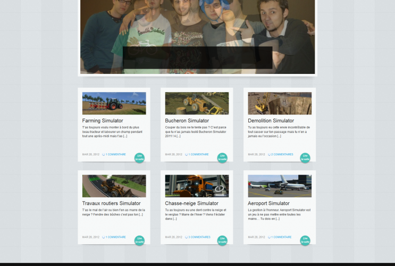Click 'Lire la suite' badge on Chasse-neige Simulator
This screenshot has width=395, height=266.
(x=222, y=240)
